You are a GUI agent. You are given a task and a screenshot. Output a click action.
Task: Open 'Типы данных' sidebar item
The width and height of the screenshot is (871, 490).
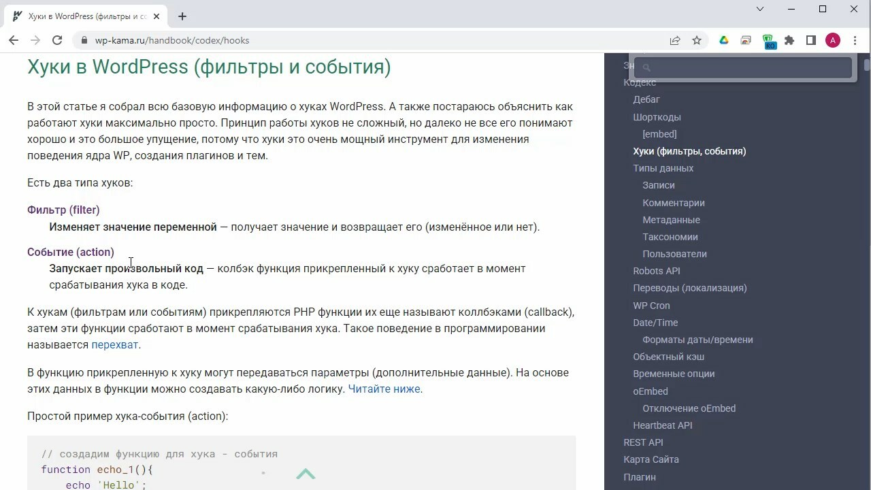tap(663, 168)
